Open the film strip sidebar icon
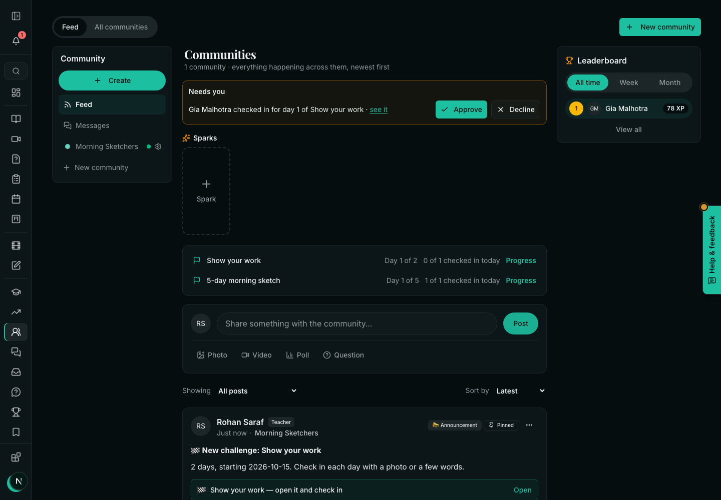This screenshot has height=500, width=721. (x=16, y=245)
